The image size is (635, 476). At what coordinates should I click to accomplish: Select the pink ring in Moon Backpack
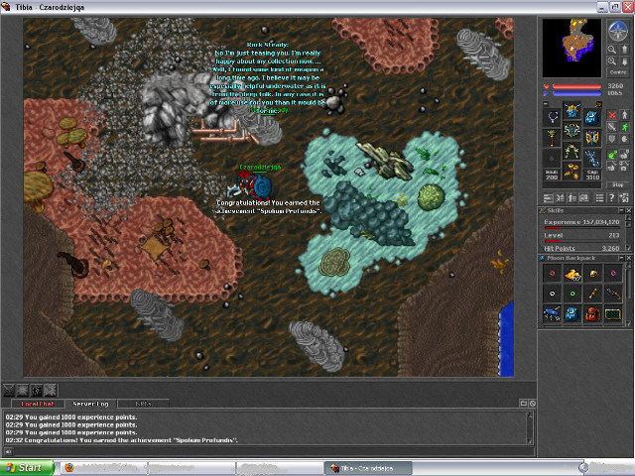[x=613, y=274]
